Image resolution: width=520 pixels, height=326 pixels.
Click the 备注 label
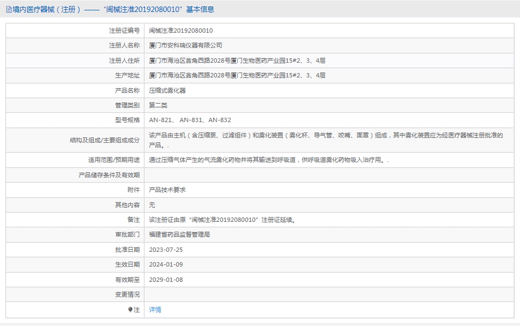134,220
